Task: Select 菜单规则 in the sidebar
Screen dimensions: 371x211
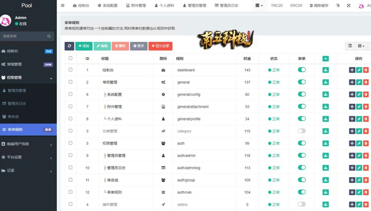Action: [28, 130]
